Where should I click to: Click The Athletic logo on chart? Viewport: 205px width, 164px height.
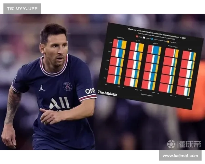pos(107,93)
